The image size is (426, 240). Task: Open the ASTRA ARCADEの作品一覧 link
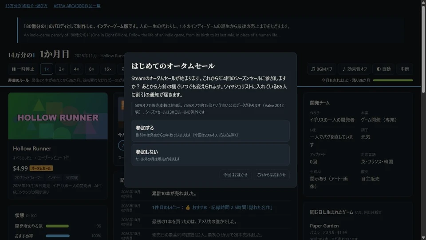(x=77, y=6)
